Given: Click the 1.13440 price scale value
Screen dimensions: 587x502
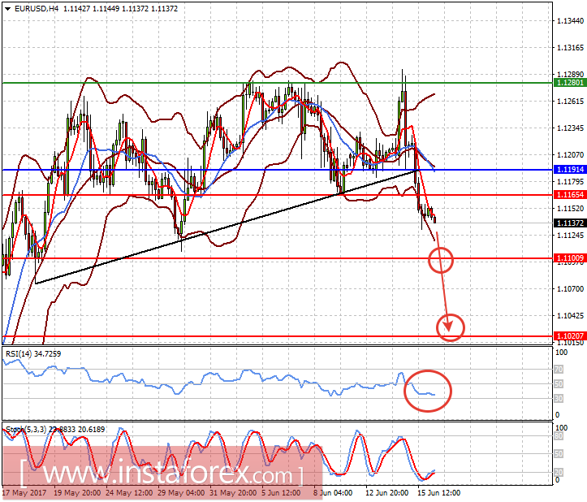Looking at the screenshot, I should tap(570, 21).
